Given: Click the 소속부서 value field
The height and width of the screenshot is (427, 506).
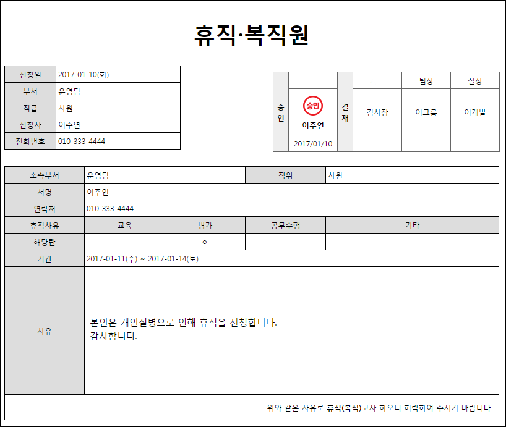Looking at the screenshot, I should tap(165, 175).
